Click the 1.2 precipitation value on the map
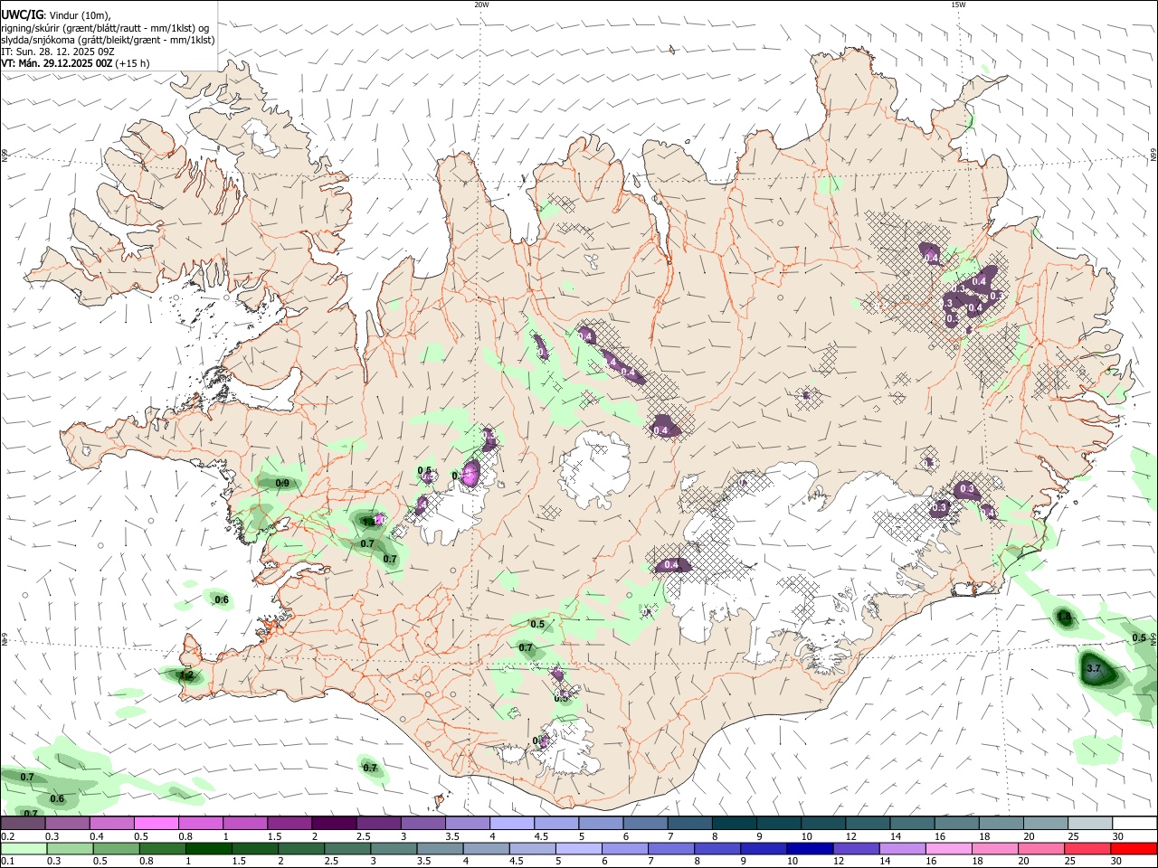 [186, 675]
